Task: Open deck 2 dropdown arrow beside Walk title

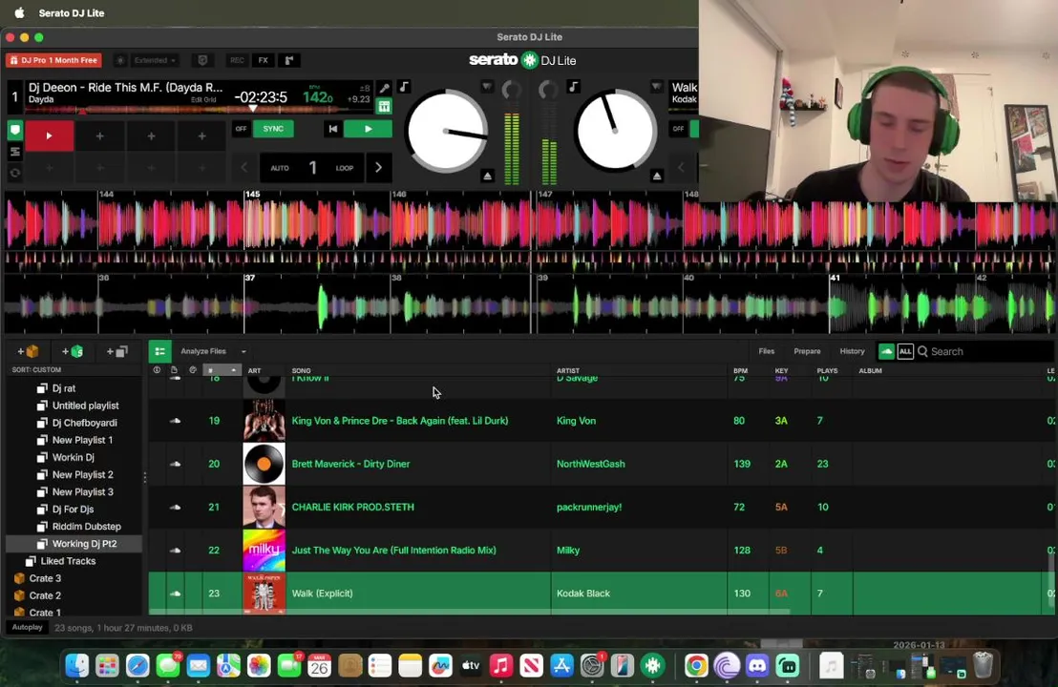Action: (657, 87)
